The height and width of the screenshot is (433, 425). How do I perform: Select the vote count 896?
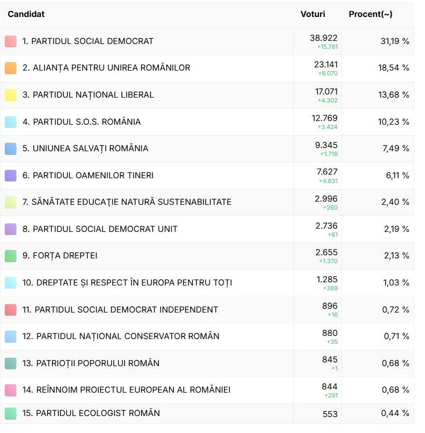(x=330, y=306)
